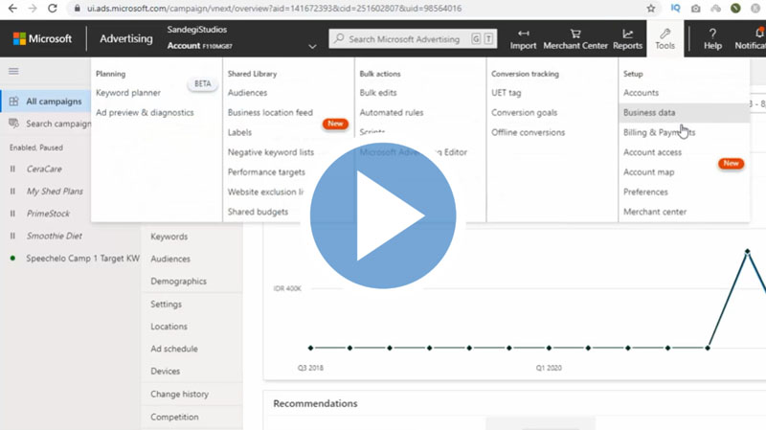
Task: Open Account map
Action: [649, 172]
